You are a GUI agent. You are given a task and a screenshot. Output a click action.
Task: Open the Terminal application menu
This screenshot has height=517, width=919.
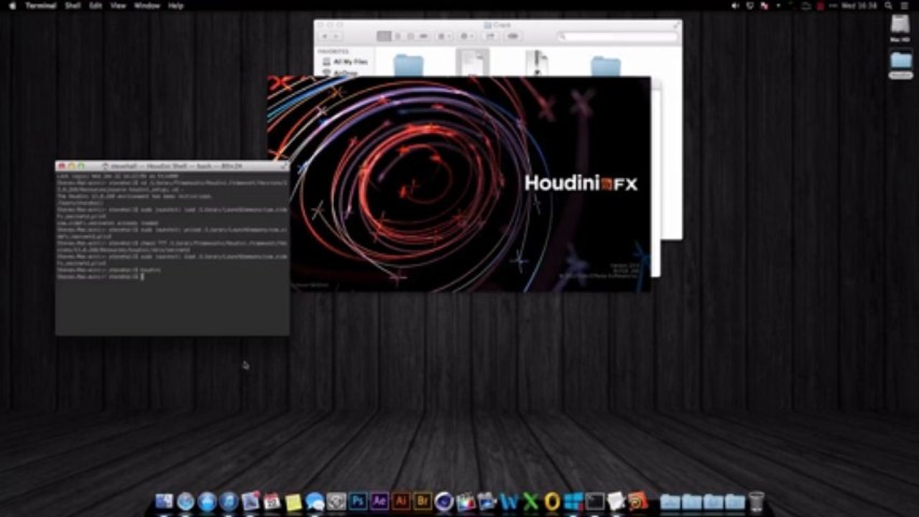coord(40,5)
